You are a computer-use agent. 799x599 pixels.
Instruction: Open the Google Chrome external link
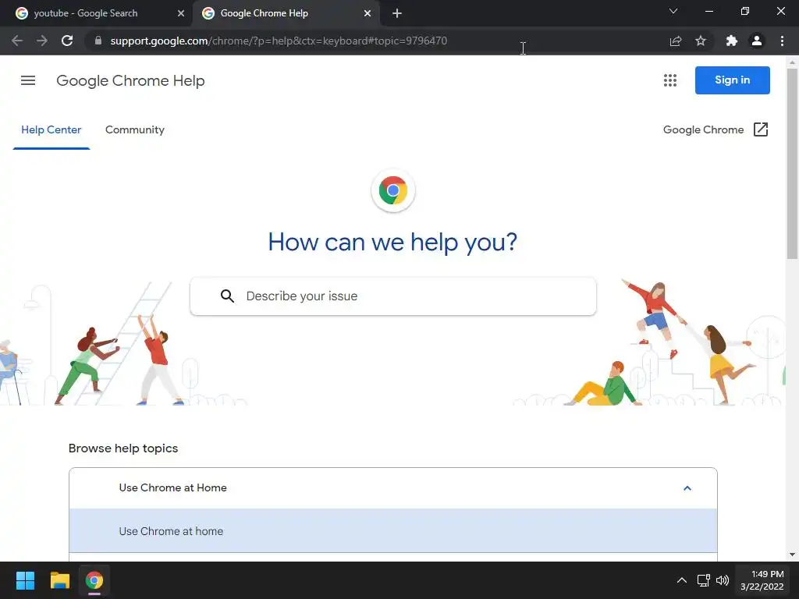(716, 129)
